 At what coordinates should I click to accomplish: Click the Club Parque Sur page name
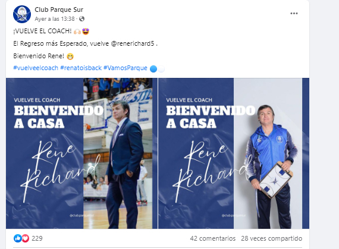point(59,10)
